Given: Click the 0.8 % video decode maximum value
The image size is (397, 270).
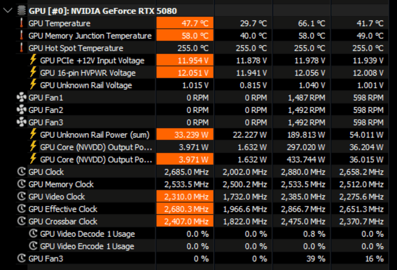Looking at the screenshot, I should coord(314,234).
